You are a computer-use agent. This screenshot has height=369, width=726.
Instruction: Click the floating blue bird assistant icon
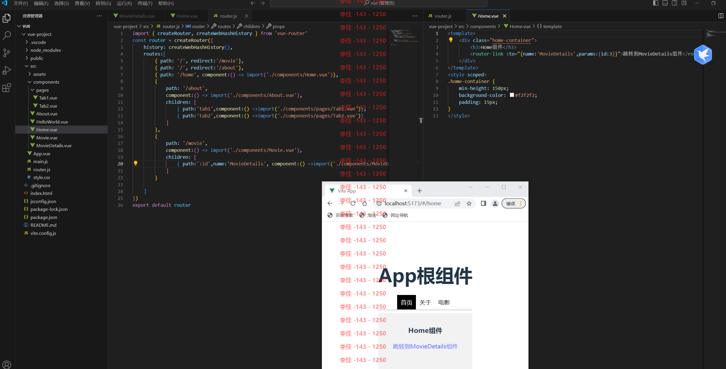703,55
